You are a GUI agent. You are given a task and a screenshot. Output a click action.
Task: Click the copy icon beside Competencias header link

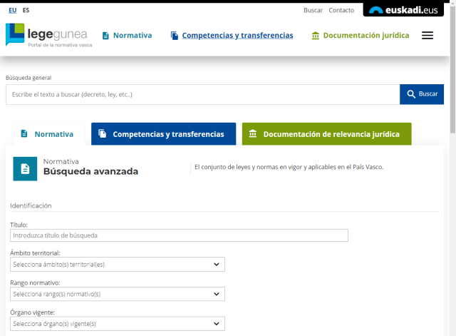(x=175, y=36)
